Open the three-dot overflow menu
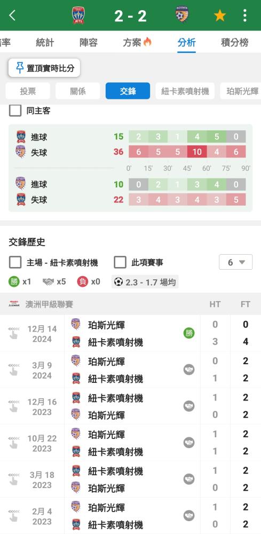 coord(244,15)
